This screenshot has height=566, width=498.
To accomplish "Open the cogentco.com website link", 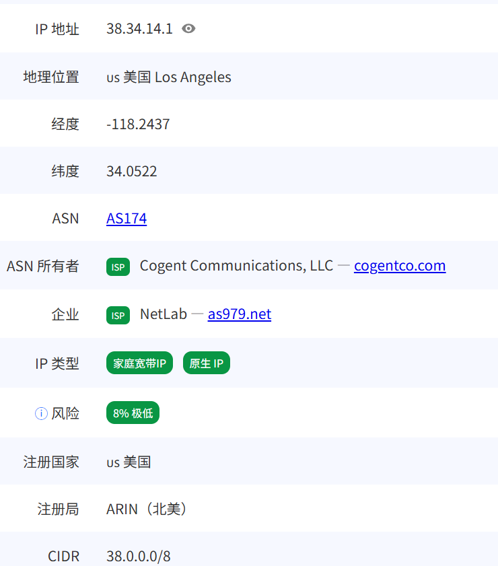I will point(400,266).
